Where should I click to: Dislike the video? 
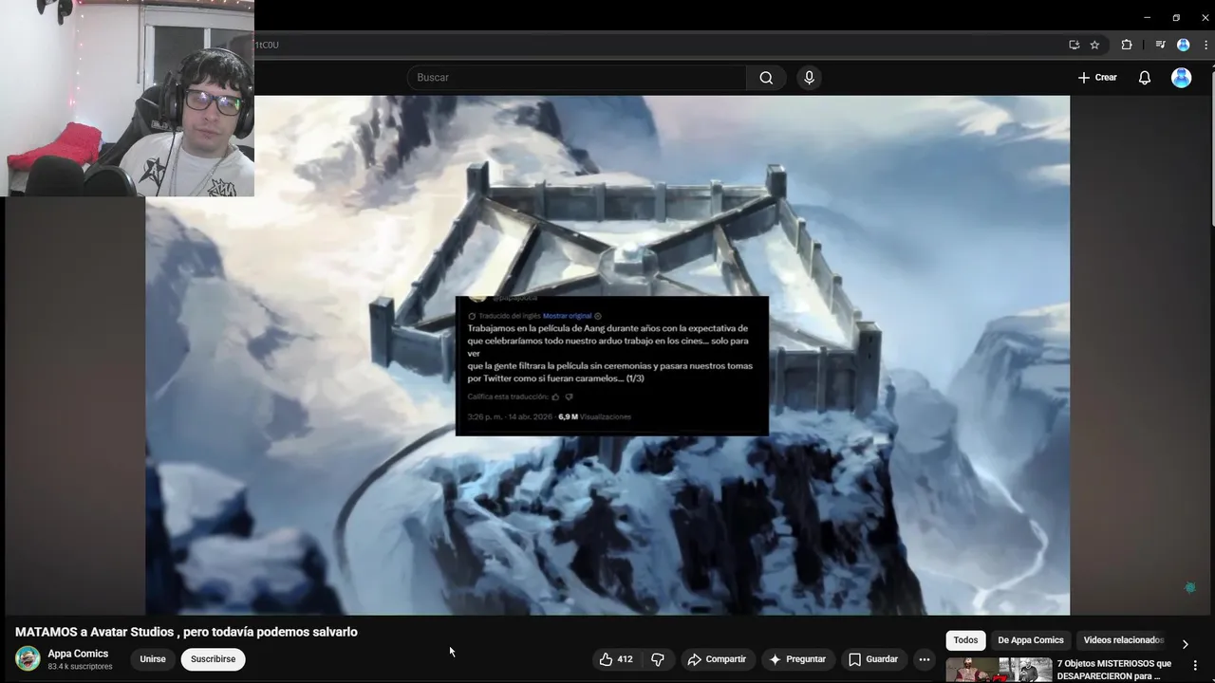coord(657,659)
